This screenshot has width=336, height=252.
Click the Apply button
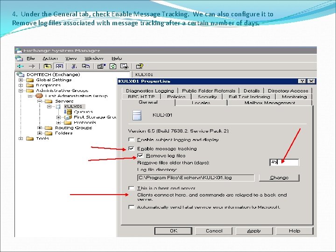[x=254, y=231]
